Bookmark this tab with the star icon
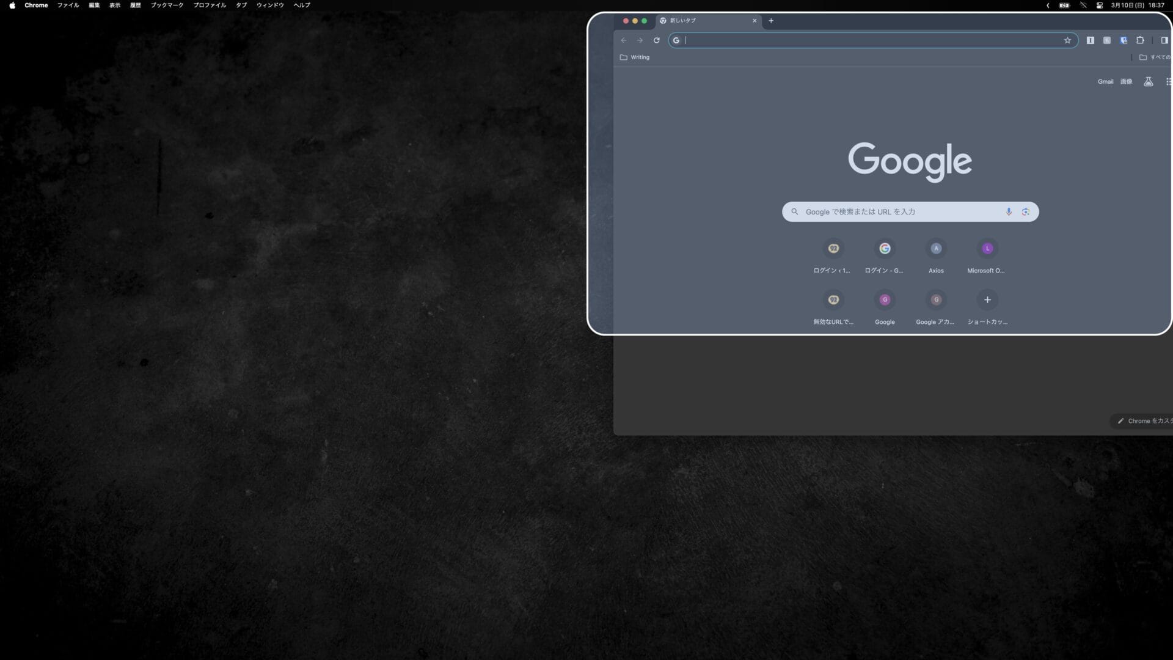 (x=1067, y=40)
